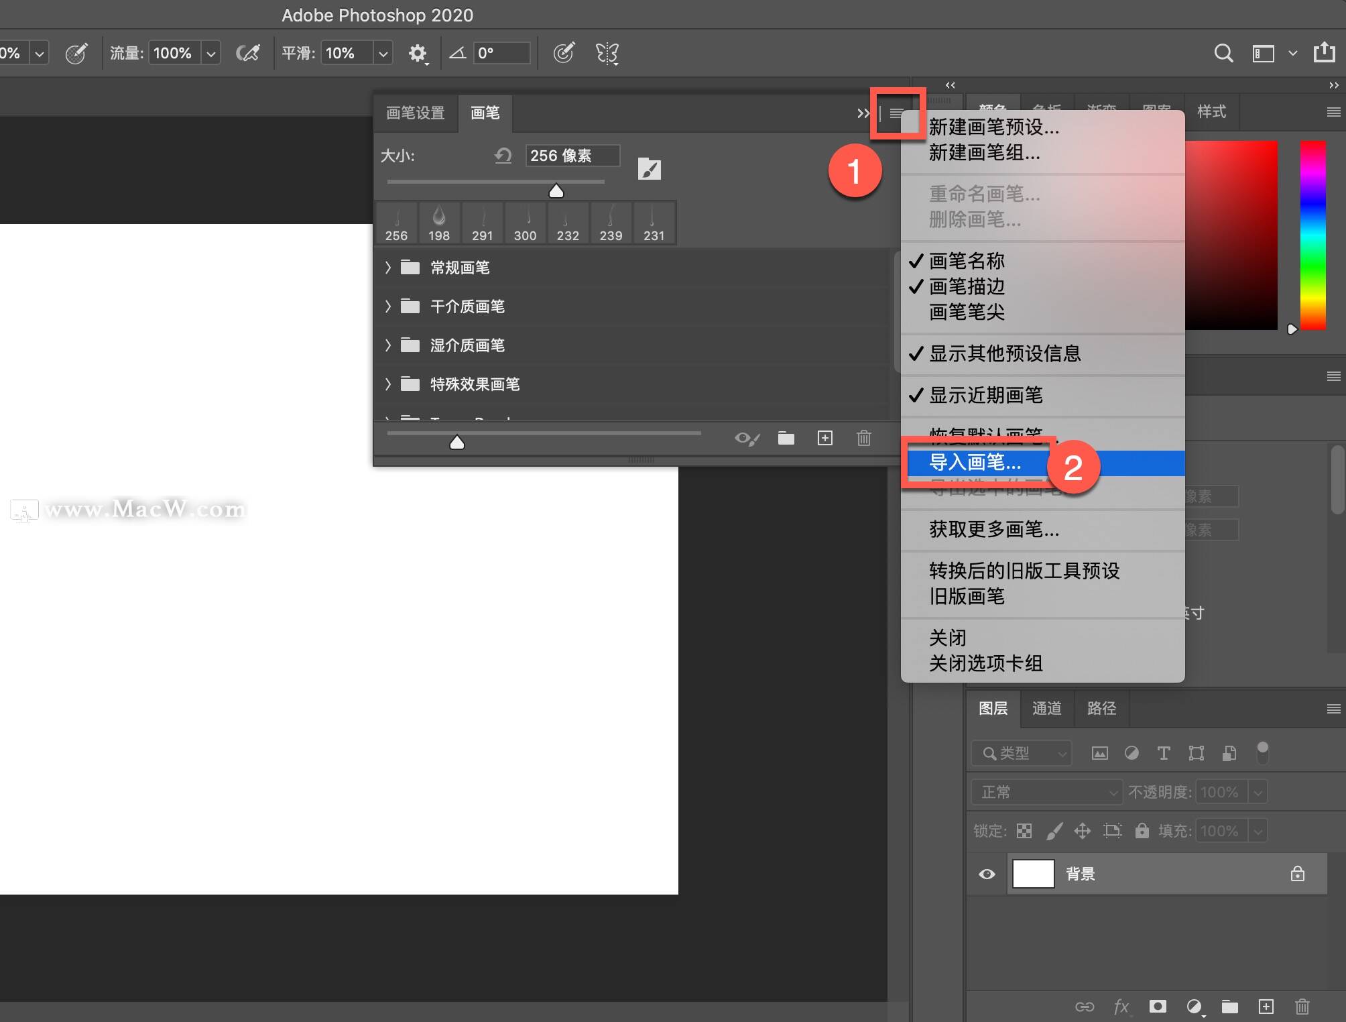Click the brush size slider handle
This screenshot has width=1346, height=1022.
(x=556, y=191)
